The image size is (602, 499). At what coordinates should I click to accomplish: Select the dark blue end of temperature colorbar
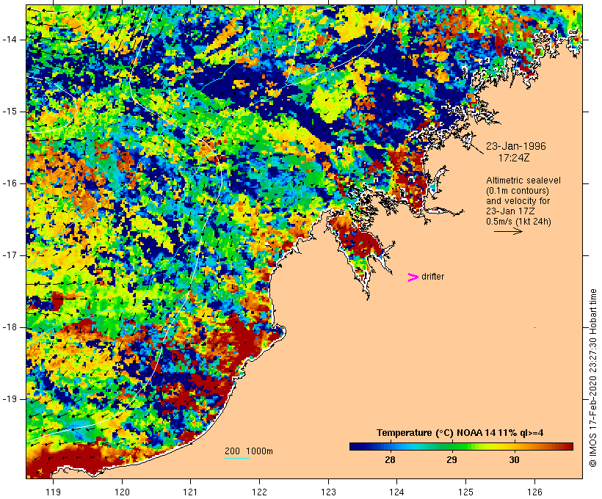pos(354,445)
